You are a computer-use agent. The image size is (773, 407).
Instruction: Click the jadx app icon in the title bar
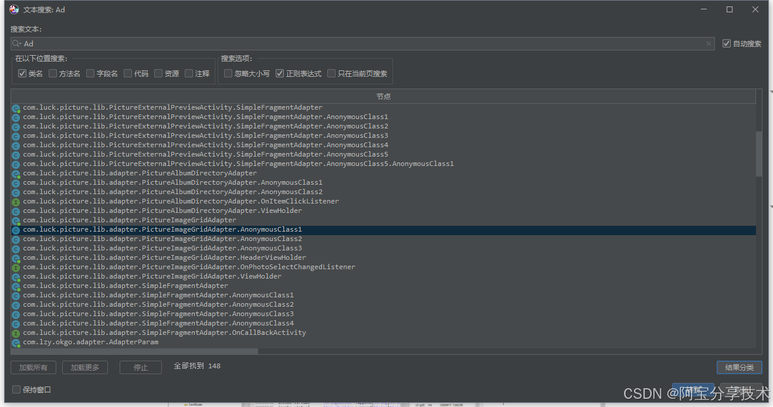14,9
